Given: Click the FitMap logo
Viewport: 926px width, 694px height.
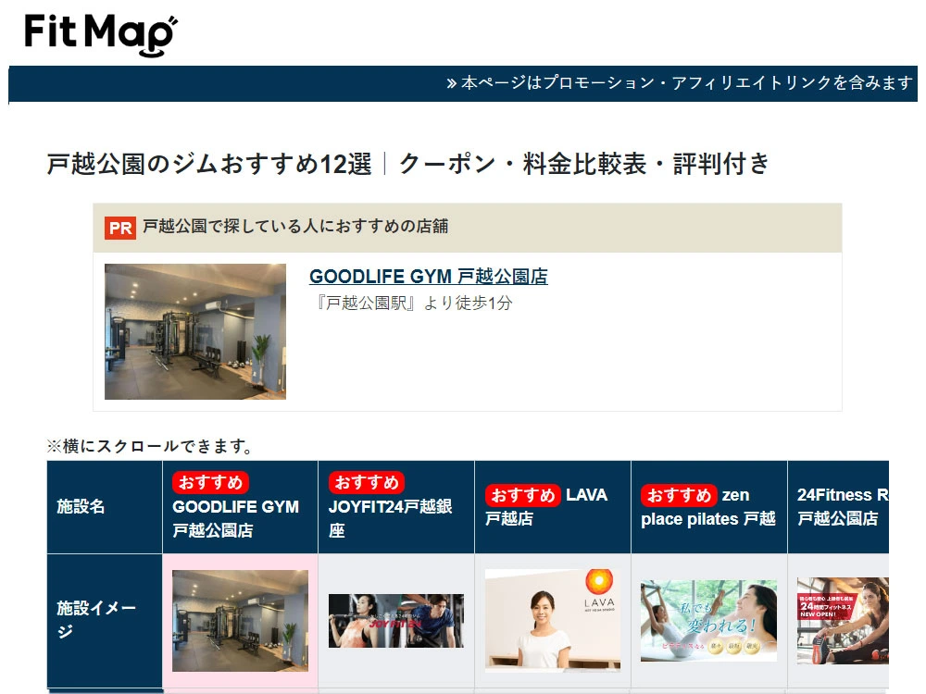Looking at the screenshot, I should [x=101, y=35].
